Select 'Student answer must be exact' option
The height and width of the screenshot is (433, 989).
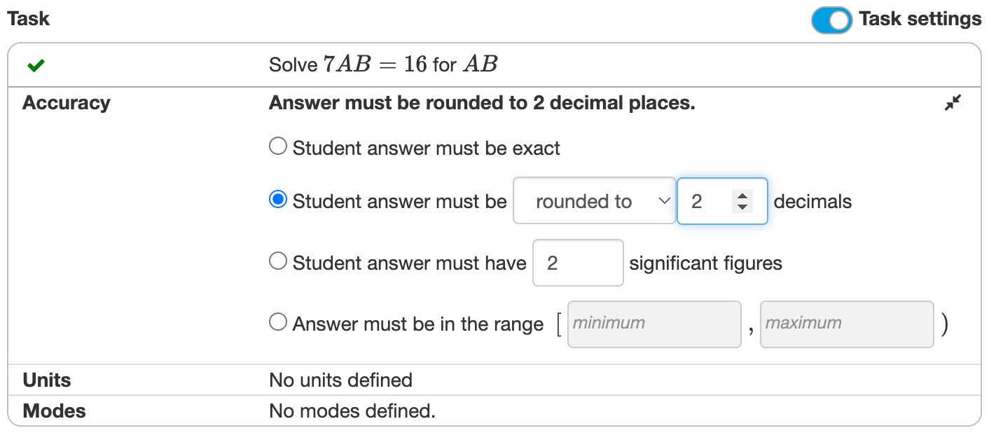pos(278,146)
